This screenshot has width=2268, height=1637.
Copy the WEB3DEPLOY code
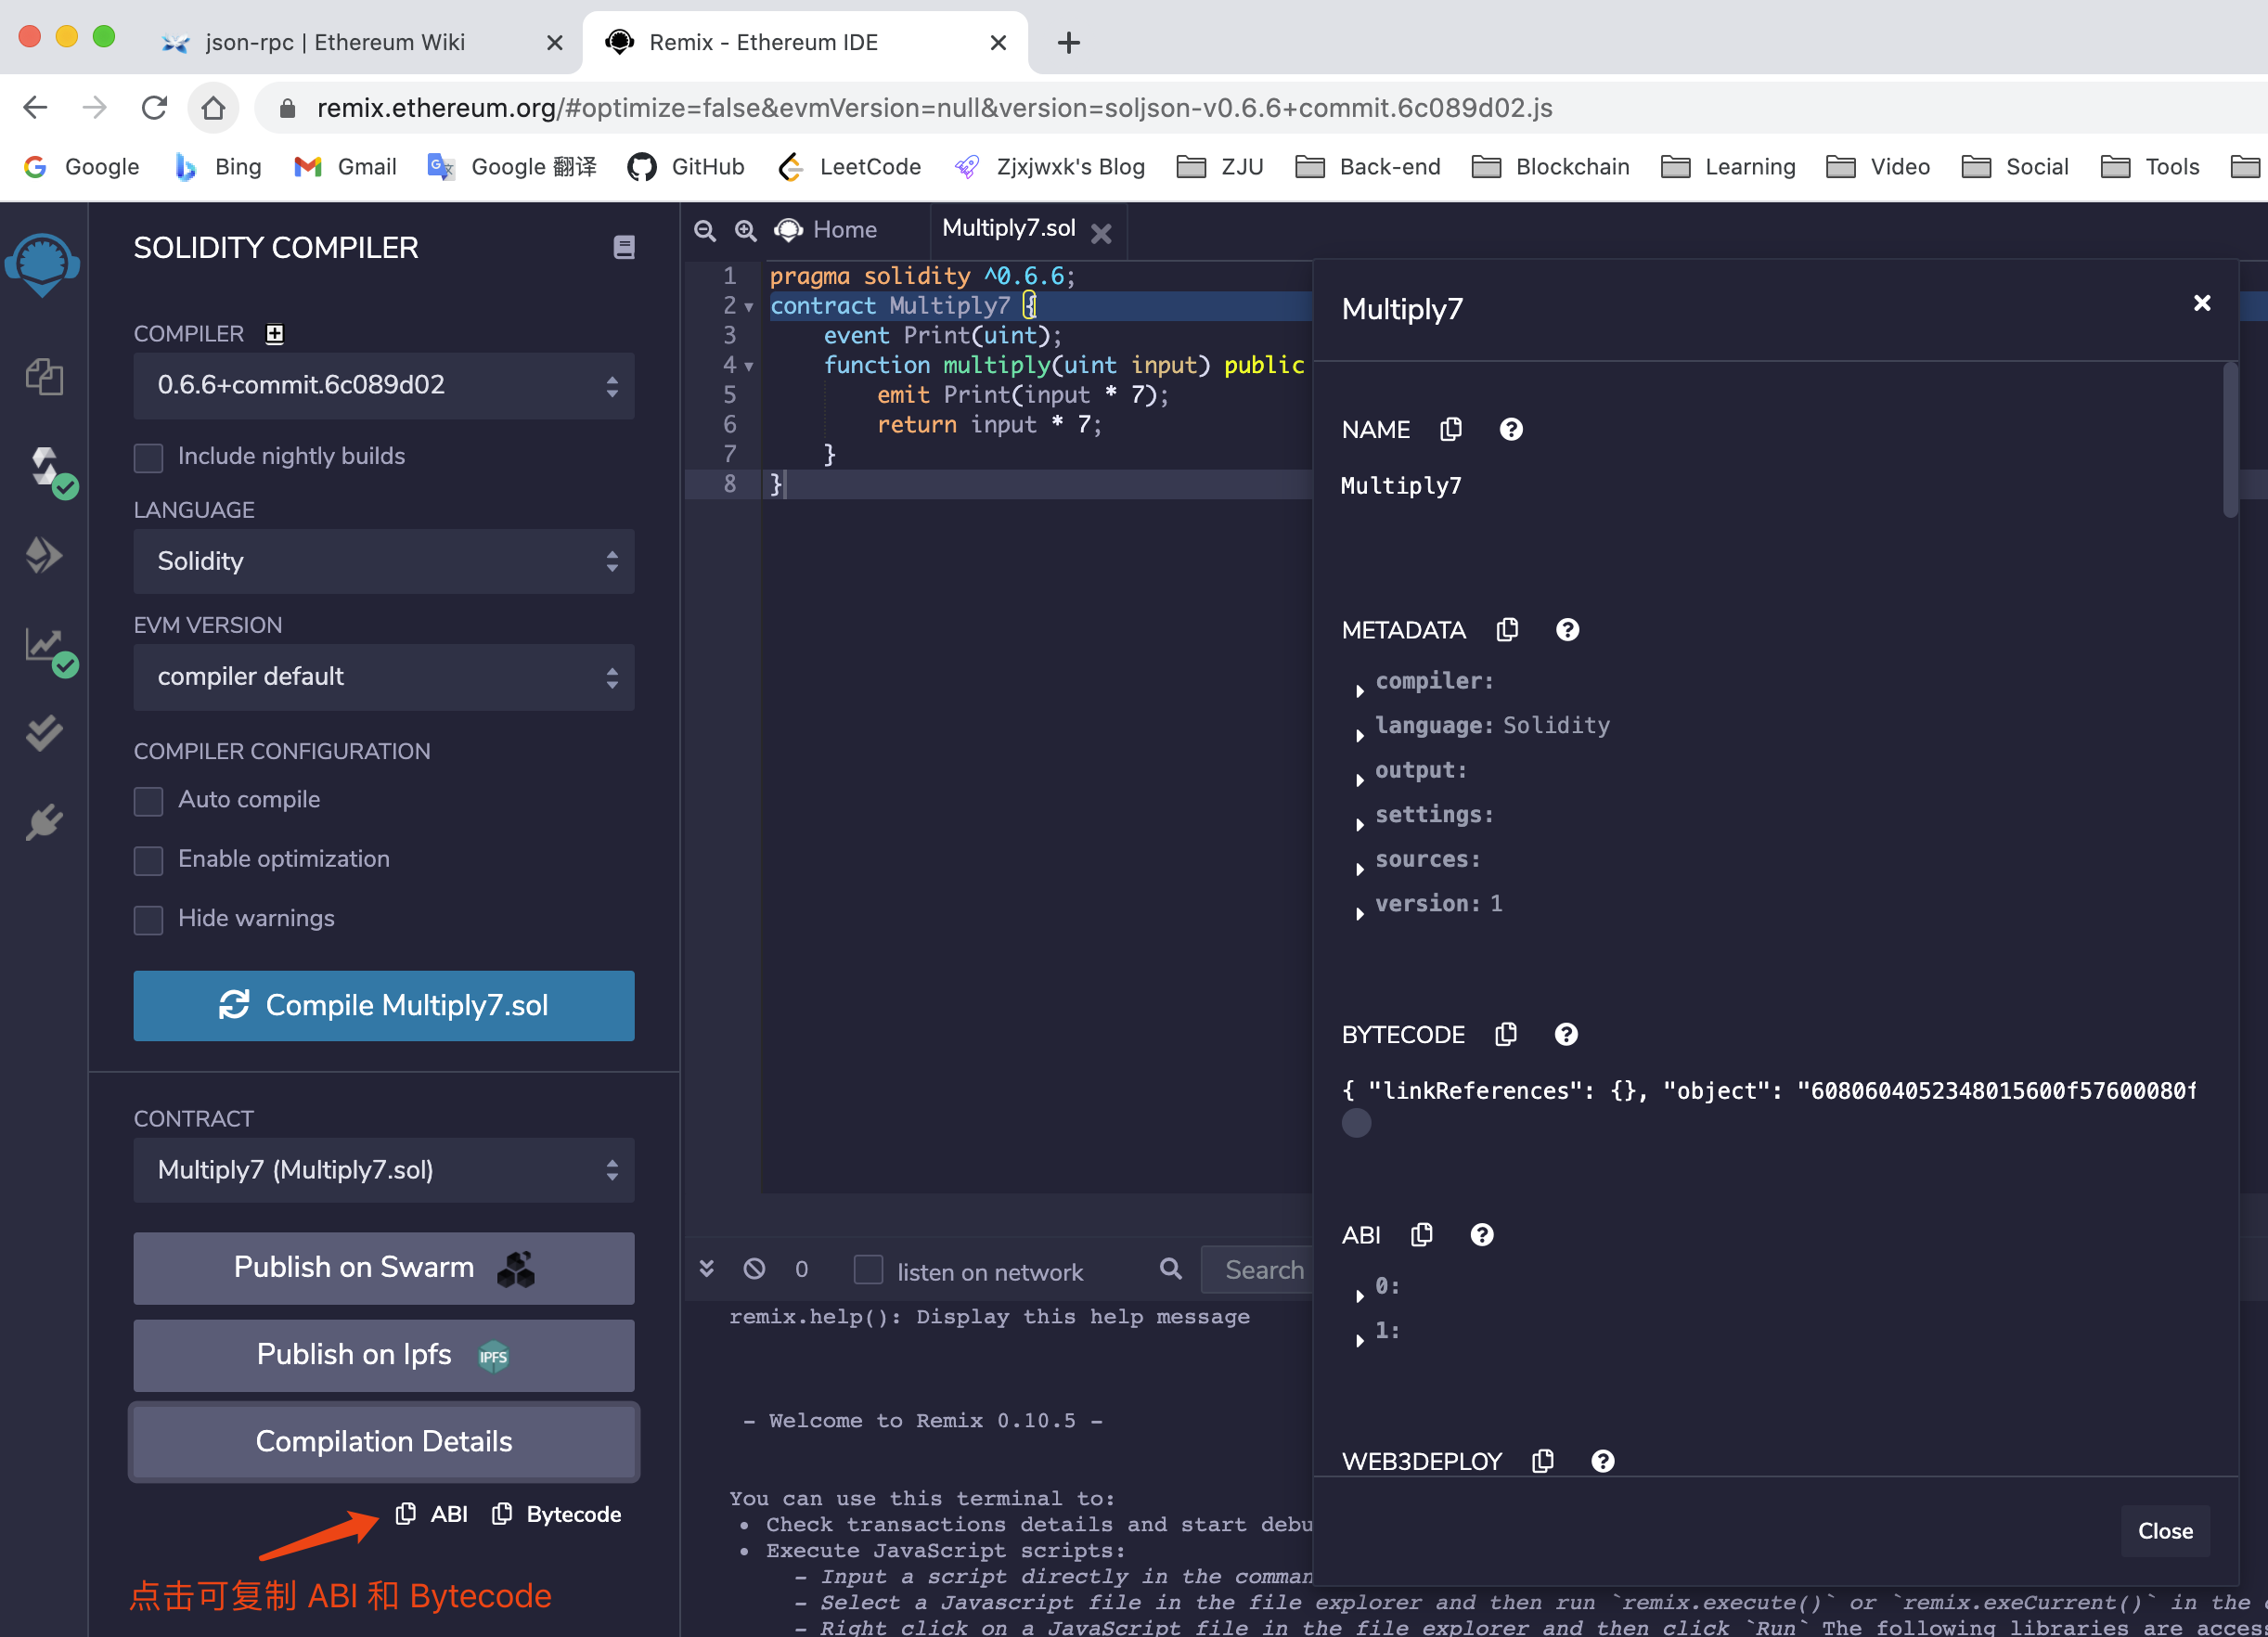pos(1543,1461)
